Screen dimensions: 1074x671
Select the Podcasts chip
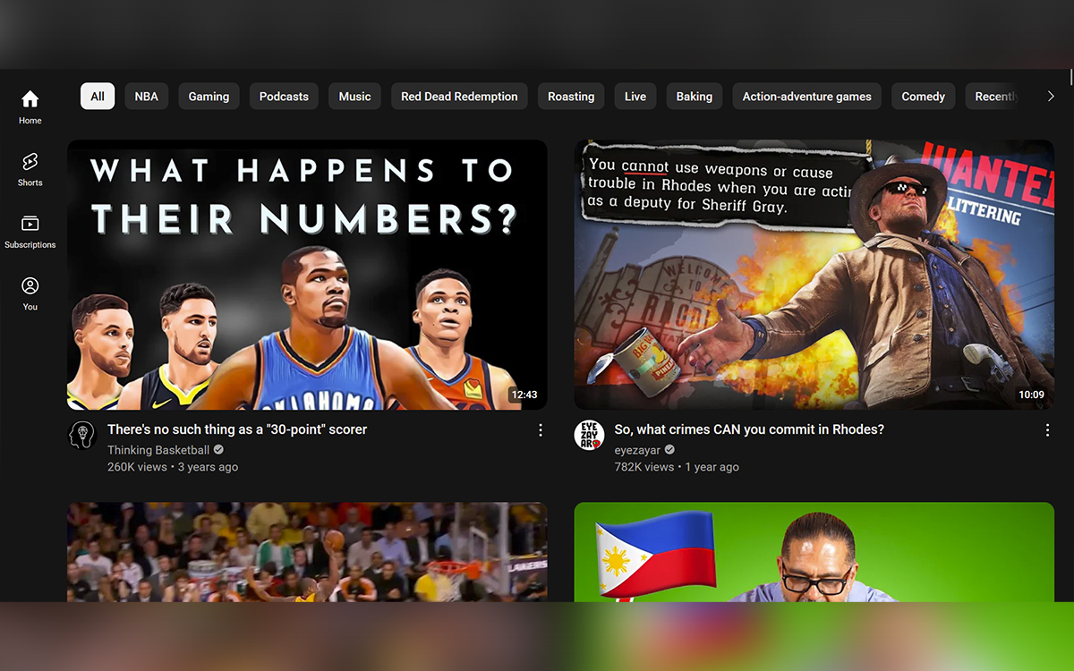(284, 97)
